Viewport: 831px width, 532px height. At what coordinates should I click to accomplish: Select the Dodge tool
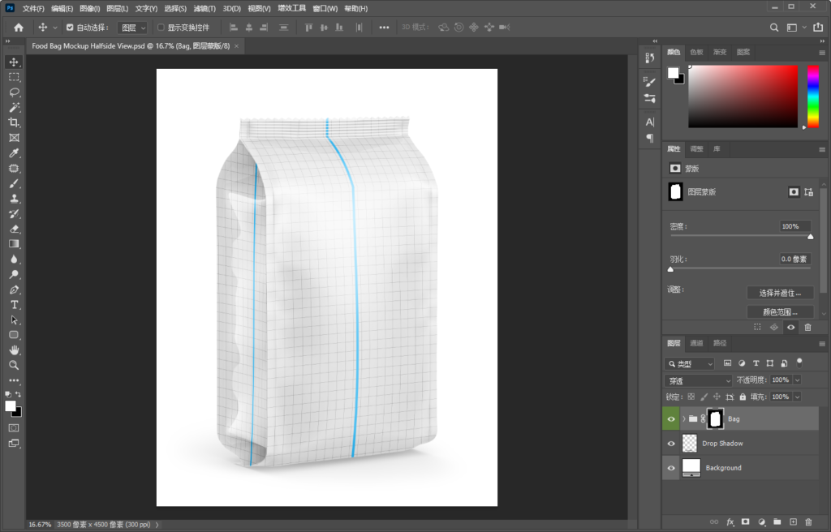point(15,274)
